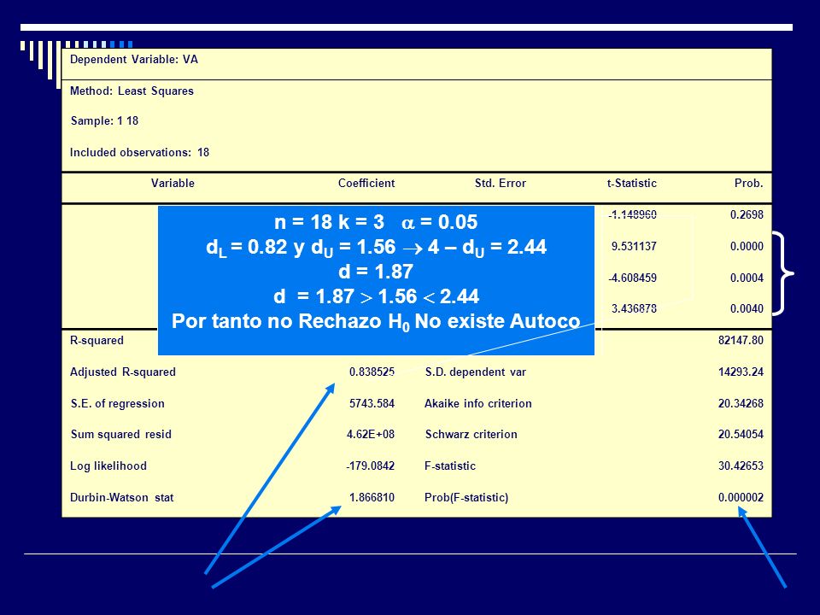Click the 'd = 1.87 > 1.56 < 2.44' line
The image size is (820, 615).
(376, 296)
